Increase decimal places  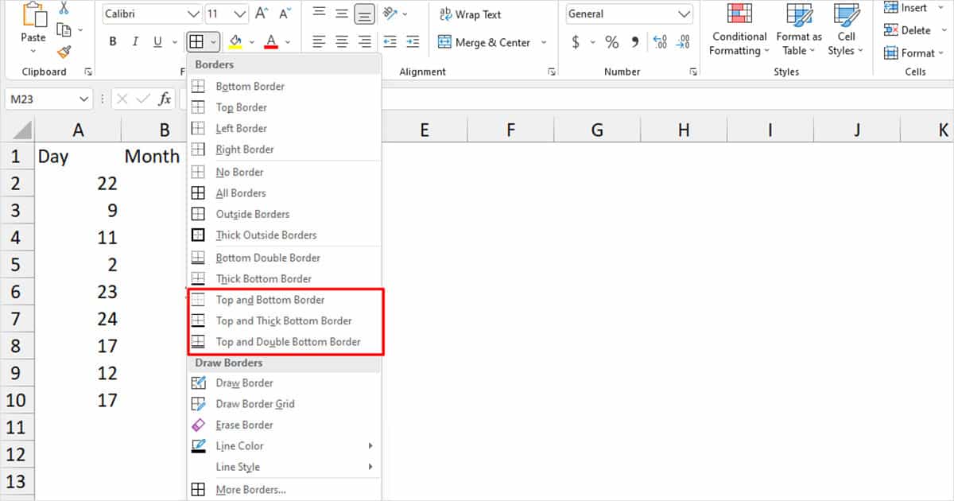click(x=660, y=42)
